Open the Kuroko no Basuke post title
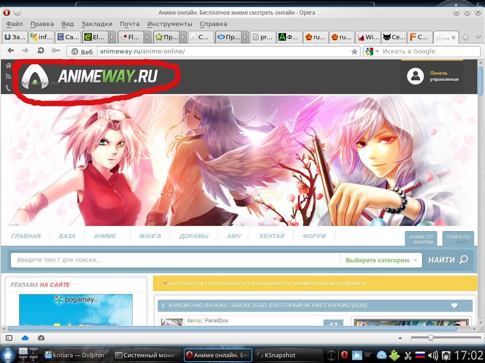Viewport: 485px width, 363px height. click(268, 305)
